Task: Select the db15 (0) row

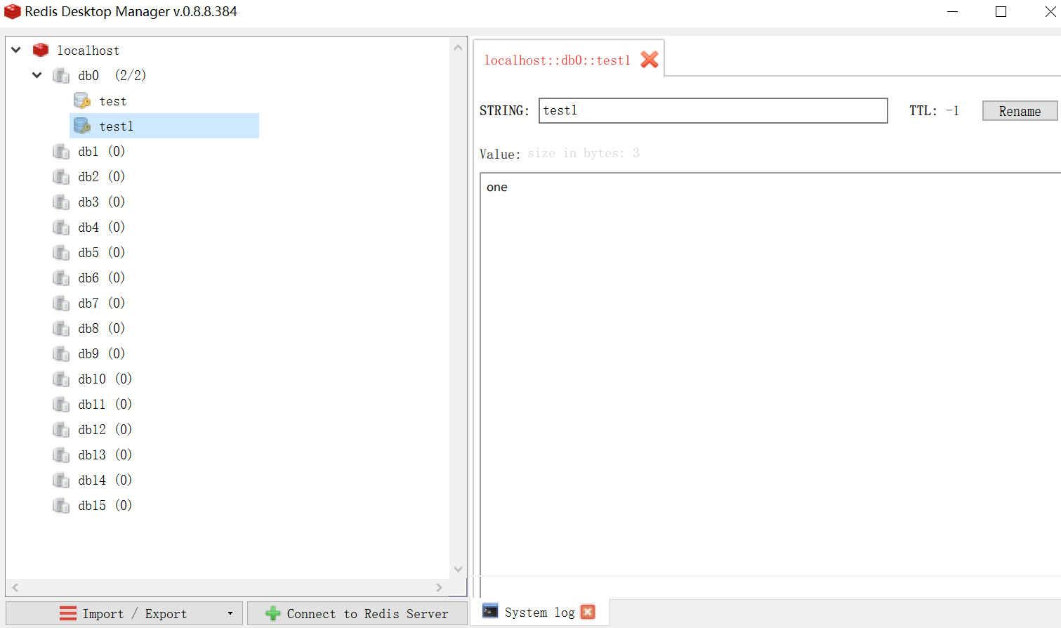Action: pos(105,505)
